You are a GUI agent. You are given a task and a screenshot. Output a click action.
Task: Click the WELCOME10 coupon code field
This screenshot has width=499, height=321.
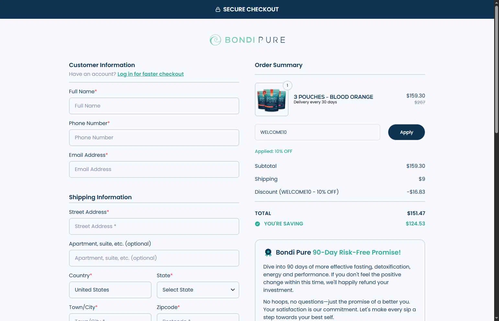(x=317, y=132)
